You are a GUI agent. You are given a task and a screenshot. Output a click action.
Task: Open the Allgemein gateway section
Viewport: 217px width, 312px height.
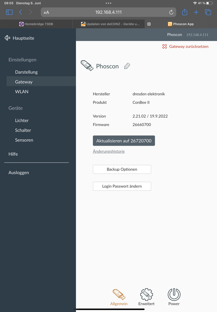(119, 297)
